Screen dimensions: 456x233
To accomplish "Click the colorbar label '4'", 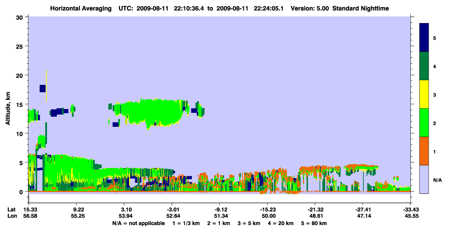I will 435,66.
